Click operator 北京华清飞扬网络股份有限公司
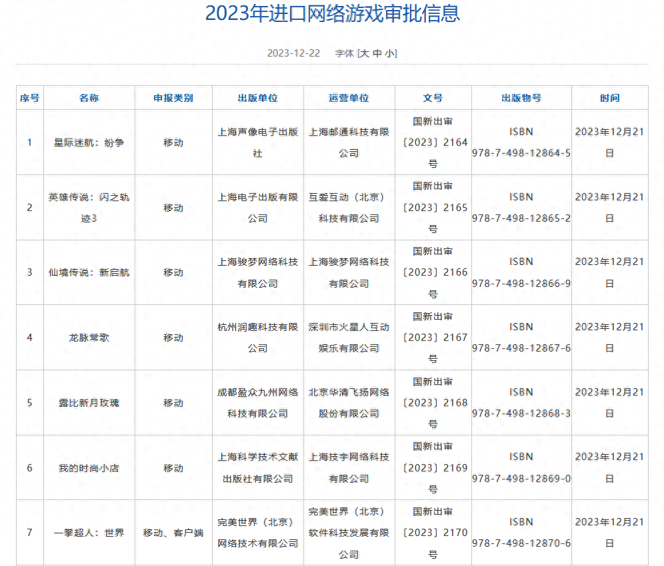 point(349,403)
